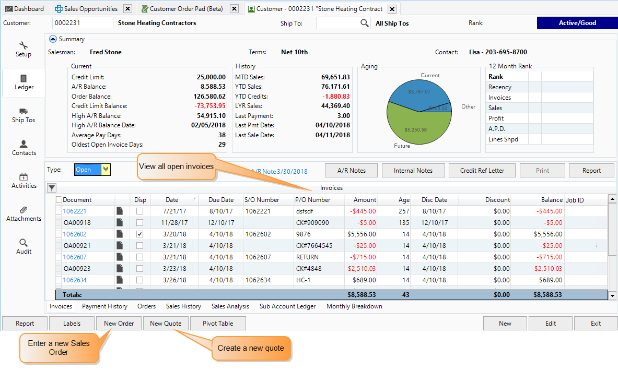Click the Ship To search magnifier
618x370 pixels.
click(x=364, y=23)
